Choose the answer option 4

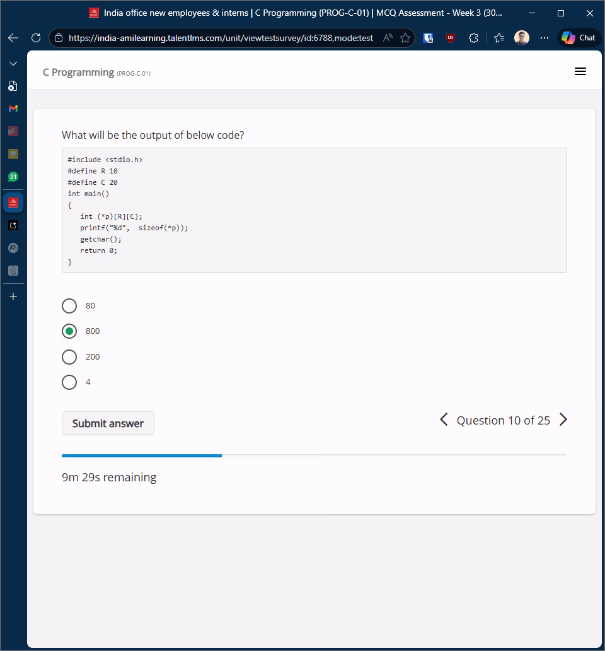(x=69, y=382)
